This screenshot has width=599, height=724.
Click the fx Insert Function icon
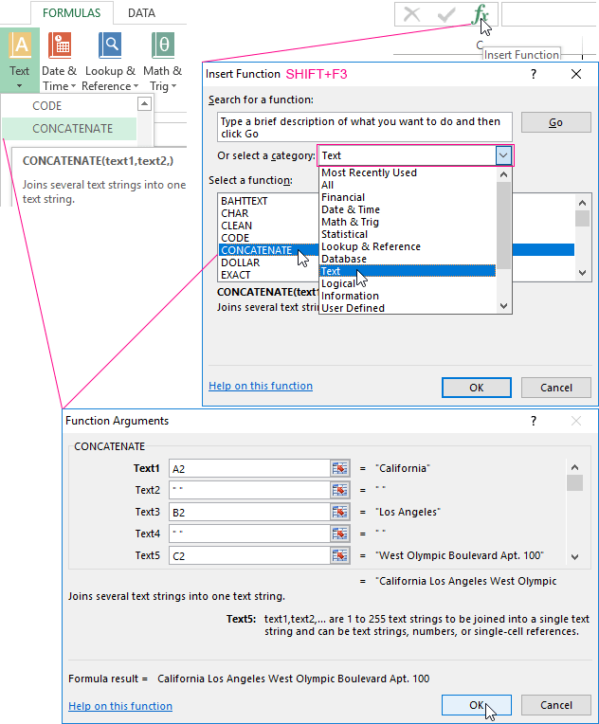coord(480,14)
